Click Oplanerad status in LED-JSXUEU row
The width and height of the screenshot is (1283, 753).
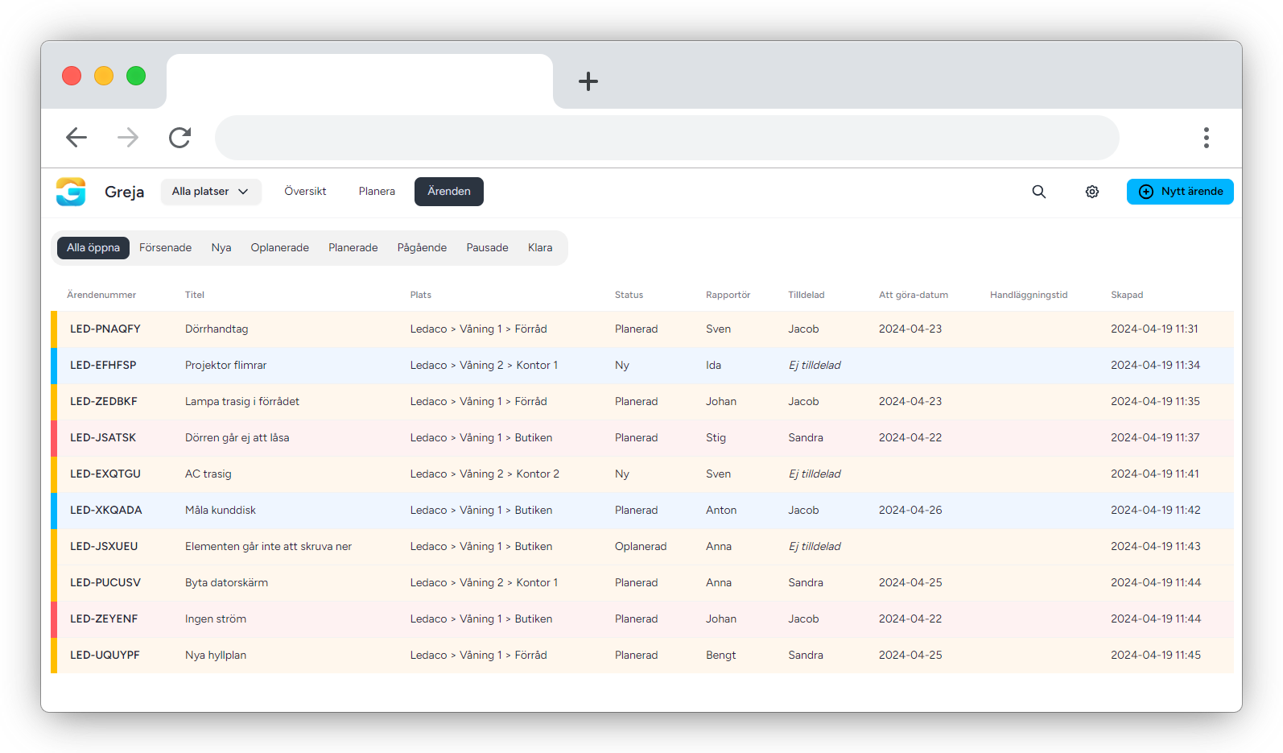coord(641,546)
